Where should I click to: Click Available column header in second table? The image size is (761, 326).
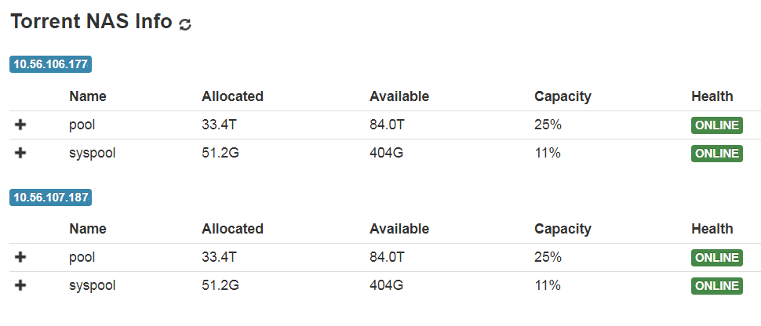coord(399,229)
